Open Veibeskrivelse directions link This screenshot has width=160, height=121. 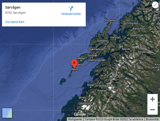[x=71, y=14]
